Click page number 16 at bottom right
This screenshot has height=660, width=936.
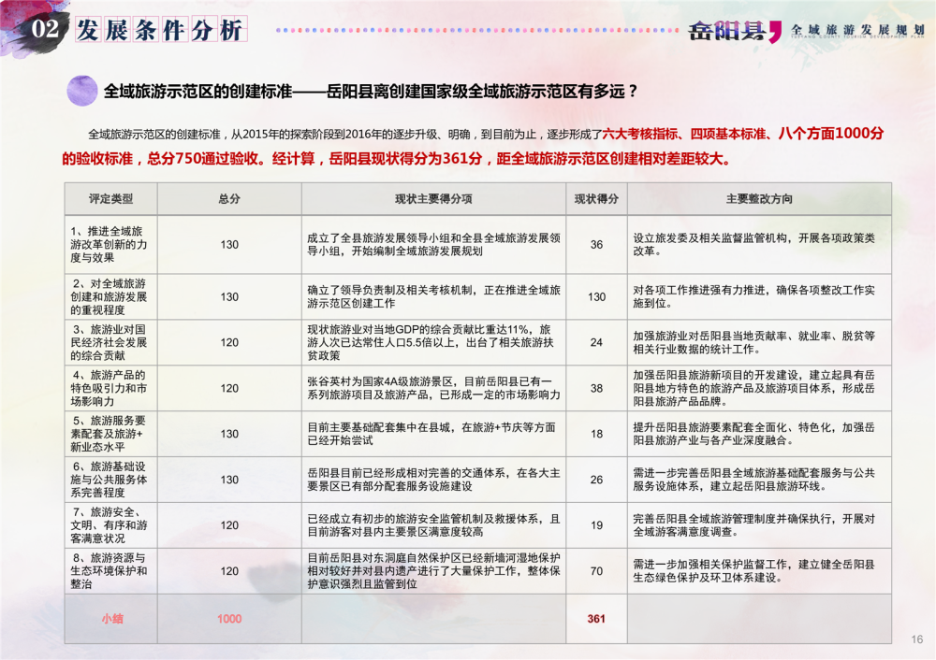tap(916, 639)
